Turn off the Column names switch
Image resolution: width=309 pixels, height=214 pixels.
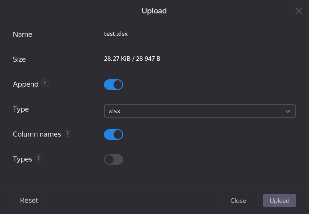114,135
